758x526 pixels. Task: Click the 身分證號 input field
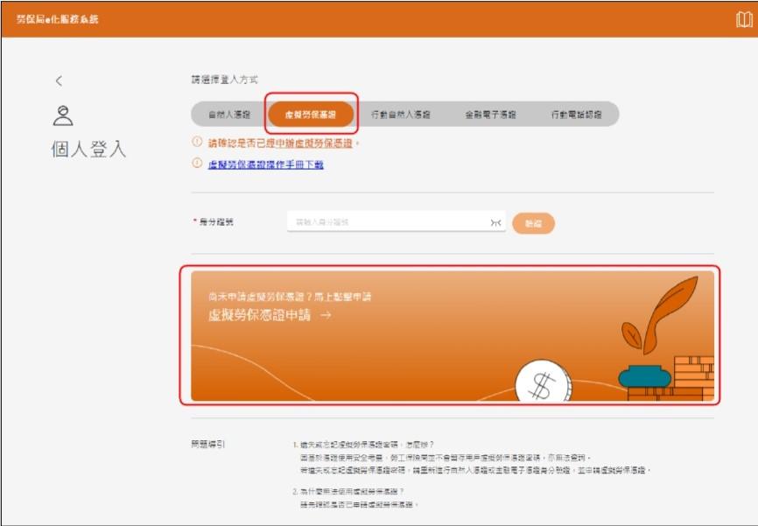[396, 221]
